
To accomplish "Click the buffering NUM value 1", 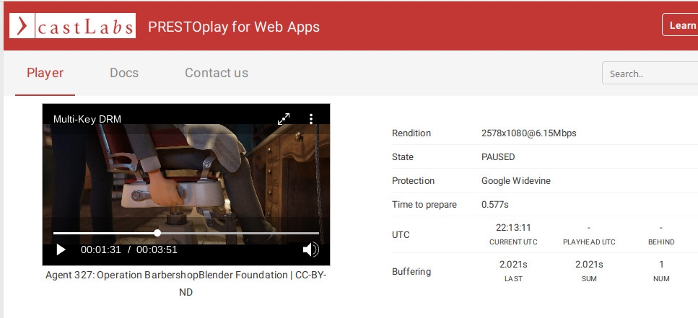I will pos(661,264).
